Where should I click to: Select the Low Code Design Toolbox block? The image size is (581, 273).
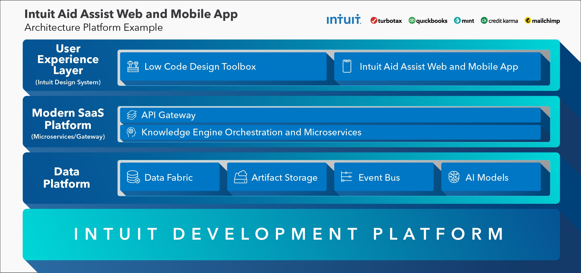pos(223,66)
